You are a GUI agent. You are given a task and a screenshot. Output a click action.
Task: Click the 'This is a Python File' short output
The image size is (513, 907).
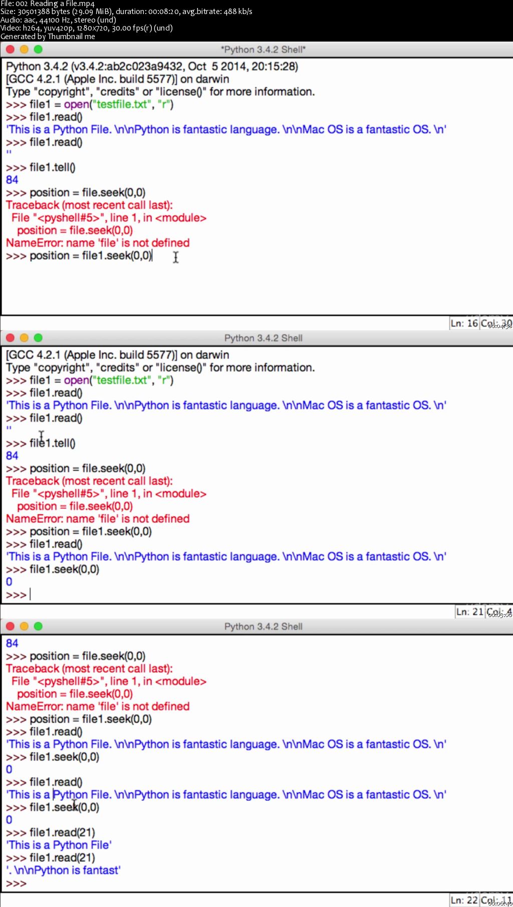[59, 845]
